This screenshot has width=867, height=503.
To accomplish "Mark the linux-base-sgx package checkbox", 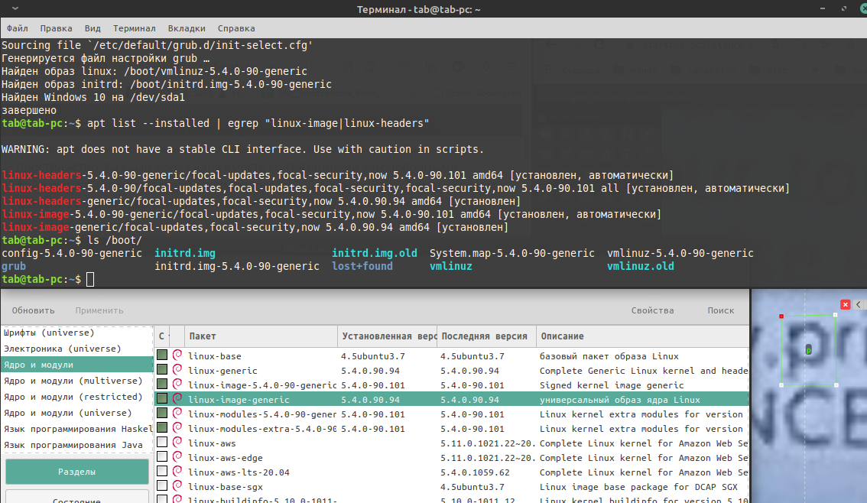I will point(162,485).
